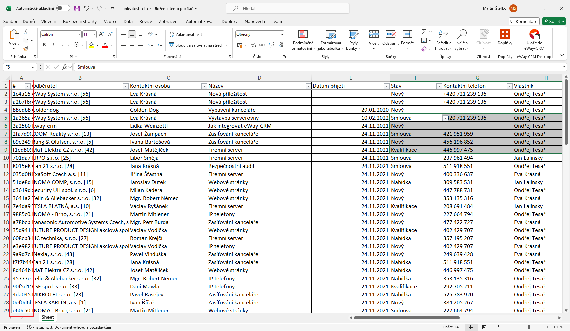Select cell containing Golden Dog
The image size is (570, 331).
click(168, 110)
